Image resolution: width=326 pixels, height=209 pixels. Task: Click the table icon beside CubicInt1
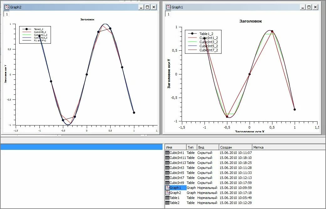click(x=167, y=153)
